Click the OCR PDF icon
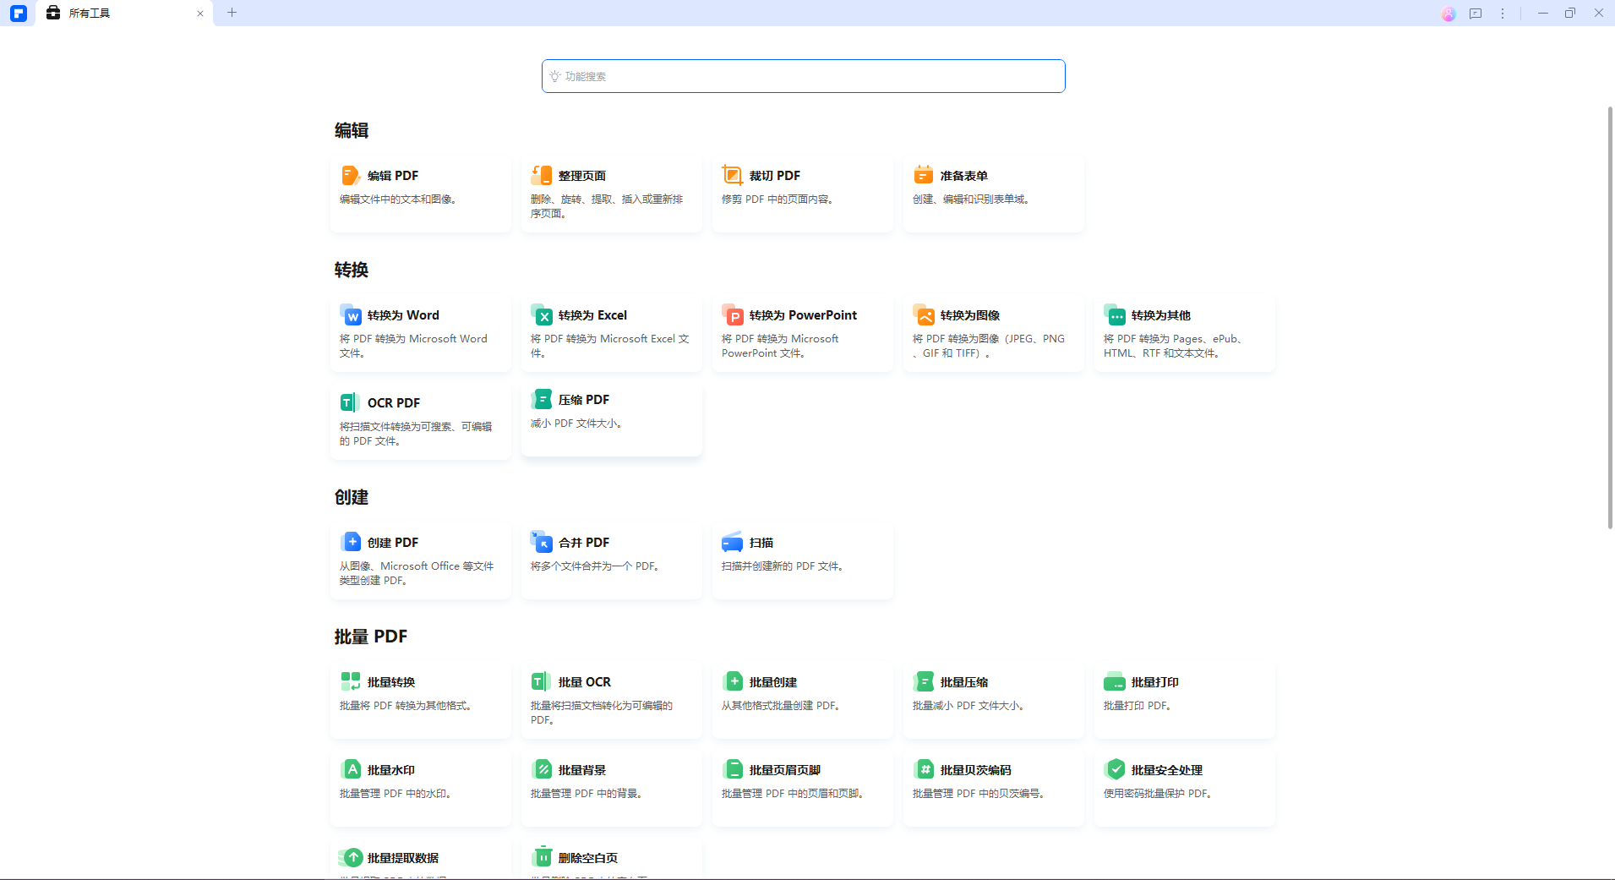The width and height of the screenshot is (1615, 880). 350,402
